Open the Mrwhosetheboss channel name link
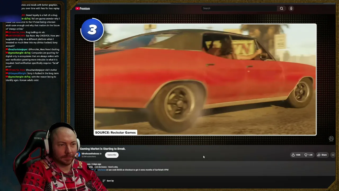The width and height of the screenshot is (339, 191). point(90,154)
